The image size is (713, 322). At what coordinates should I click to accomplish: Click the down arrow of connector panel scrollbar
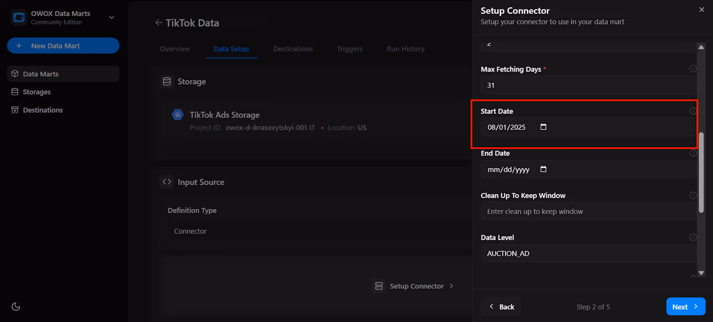click(x=701, y=273)
